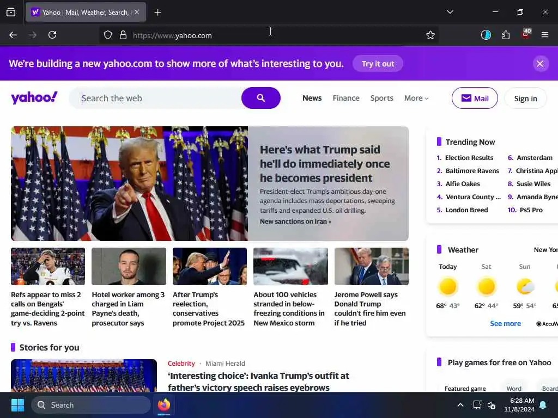Go to the Yahoo logo homepage
The image size is (558, 418).
(x=34, y=97)
